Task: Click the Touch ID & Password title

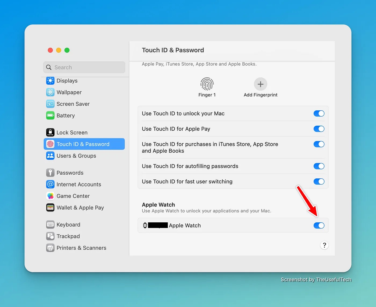Action: (x=173, y=50)
